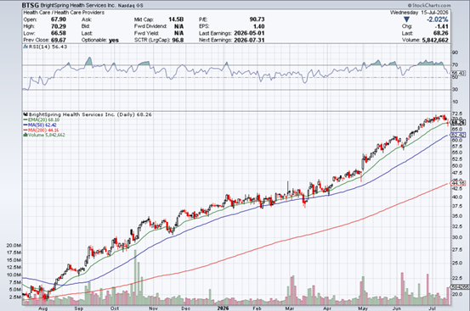This screenshot has height=311, width=470.
Task: Click the 2026 year label on time axis
Action: pos(223,308)
